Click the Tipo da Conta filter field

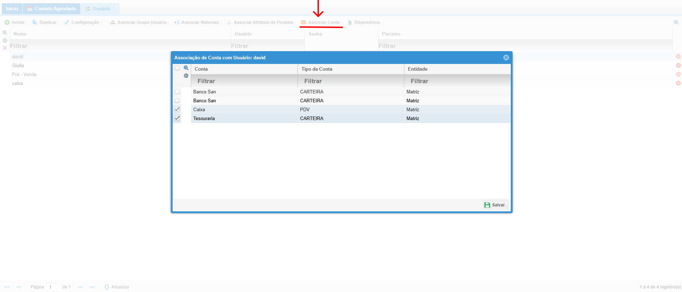(351, 81)
